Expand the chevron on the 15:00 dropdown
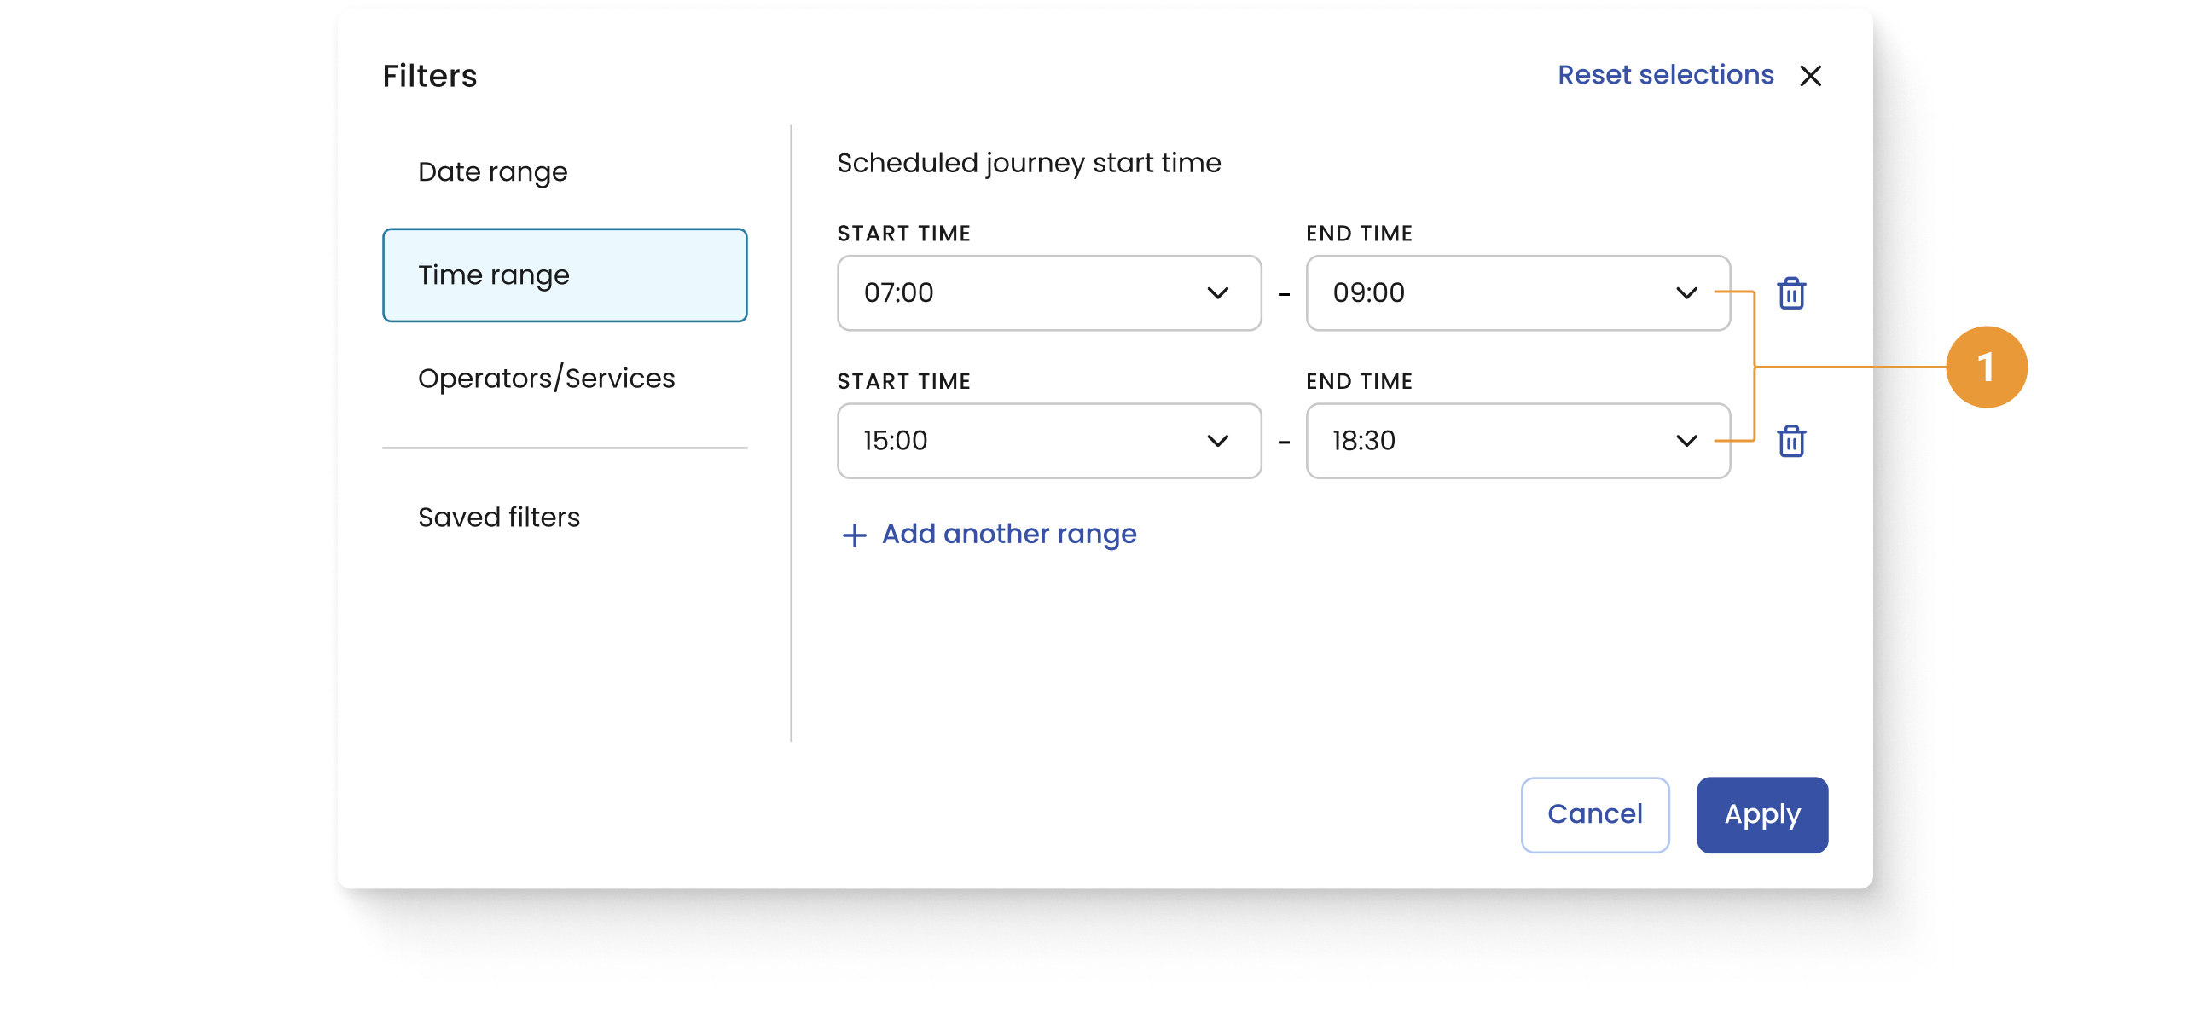This screenshot has width=2211, height=1024. (1217, 441)
